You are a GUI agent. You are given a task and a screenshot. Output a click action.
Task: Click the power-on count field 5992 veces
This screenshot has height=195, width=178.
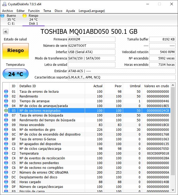pyautogui.click(x=162, y=58)
